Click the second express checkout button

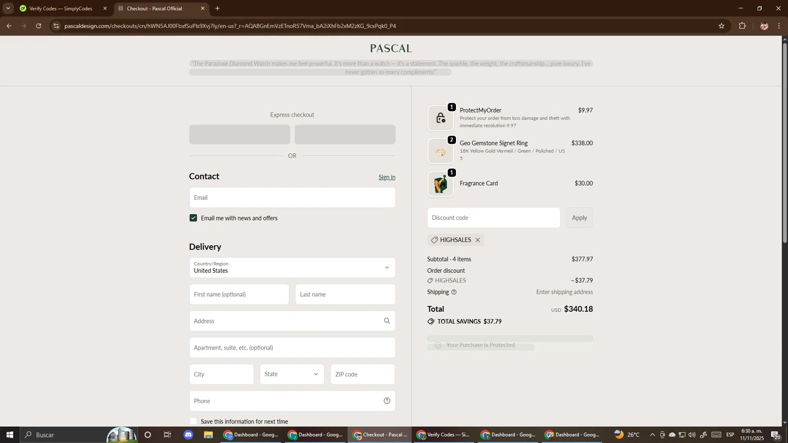coord(345,135)
